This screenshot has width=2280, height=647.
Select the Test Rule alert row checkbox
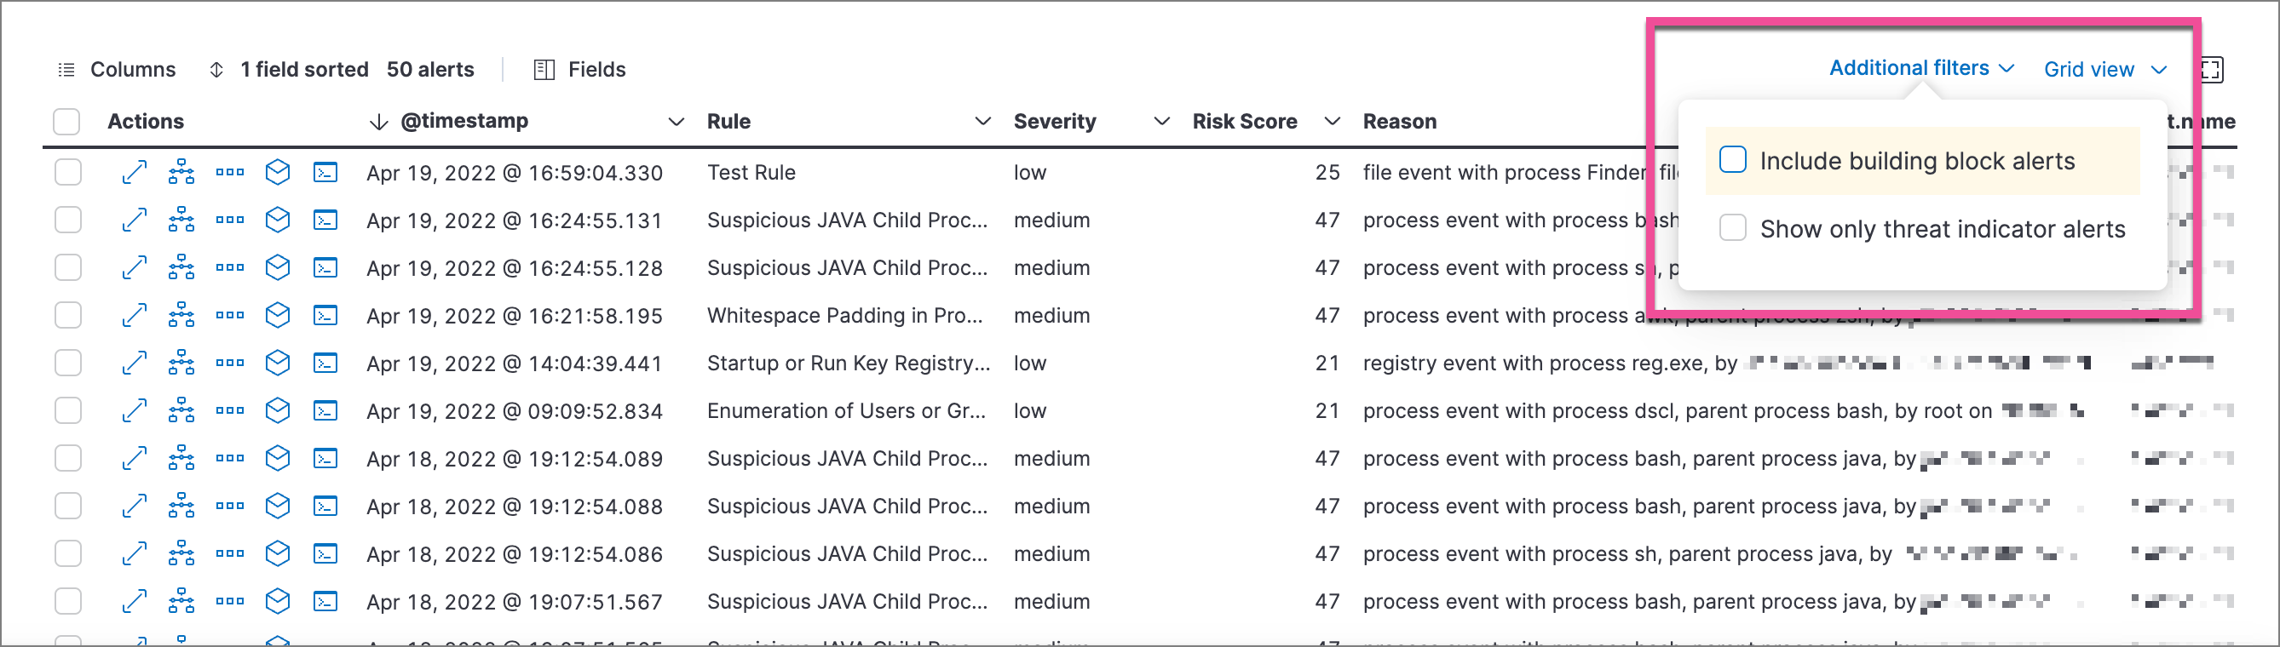(66, 172)
